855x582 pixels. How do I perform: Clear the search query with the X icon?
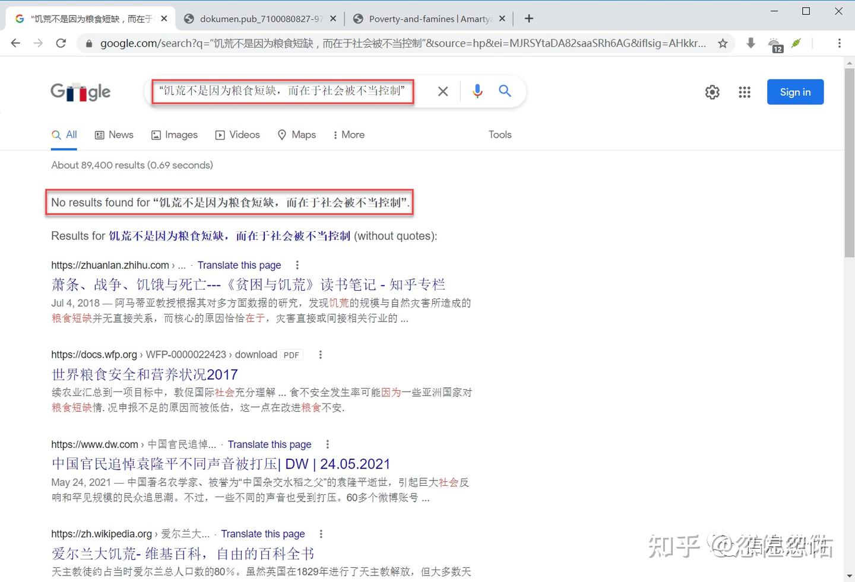coord(442,91)
